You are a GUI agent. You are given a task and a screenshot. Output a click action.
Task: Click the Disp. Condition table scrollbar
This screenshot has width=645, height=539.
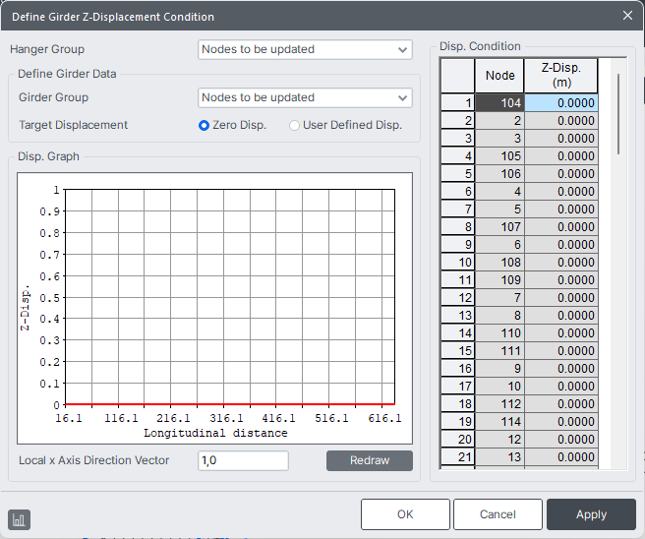[618, 114]
